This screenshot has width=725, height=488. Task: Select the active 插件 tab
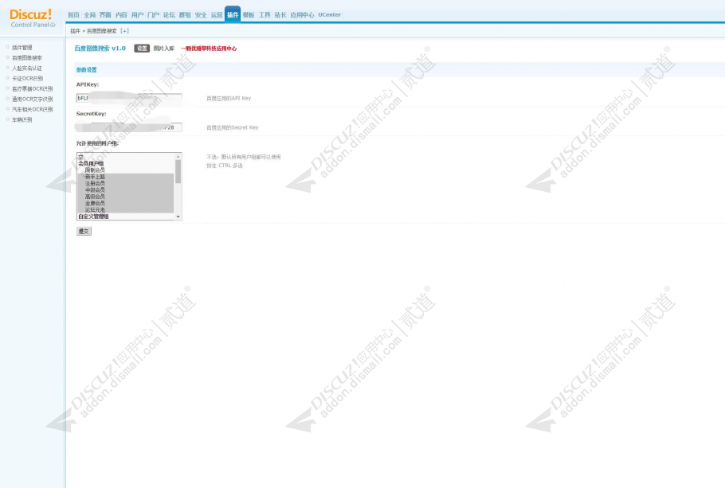[x=233, y=14]
